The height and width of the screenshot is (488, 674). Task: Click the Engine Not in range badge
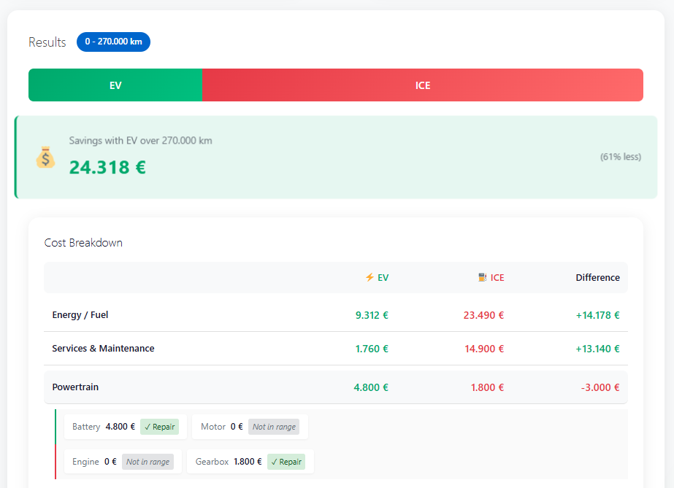[x=148, y=462]
